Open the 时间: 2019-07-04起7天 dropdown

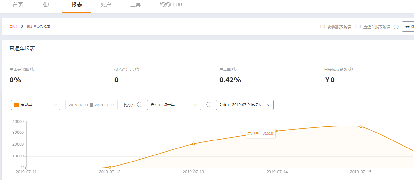coord(245,105)
